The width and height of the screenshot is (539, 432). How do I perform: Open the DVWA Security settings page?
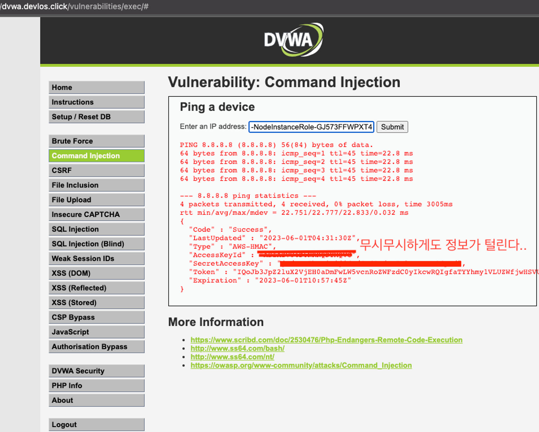point(96,371)
